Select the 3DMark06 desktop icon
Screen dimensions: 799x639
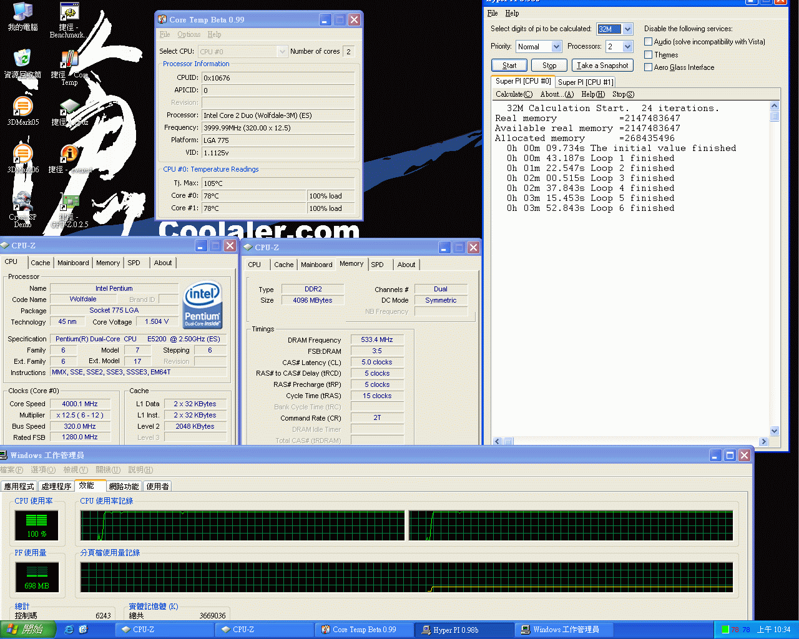(x=22, y=159)
